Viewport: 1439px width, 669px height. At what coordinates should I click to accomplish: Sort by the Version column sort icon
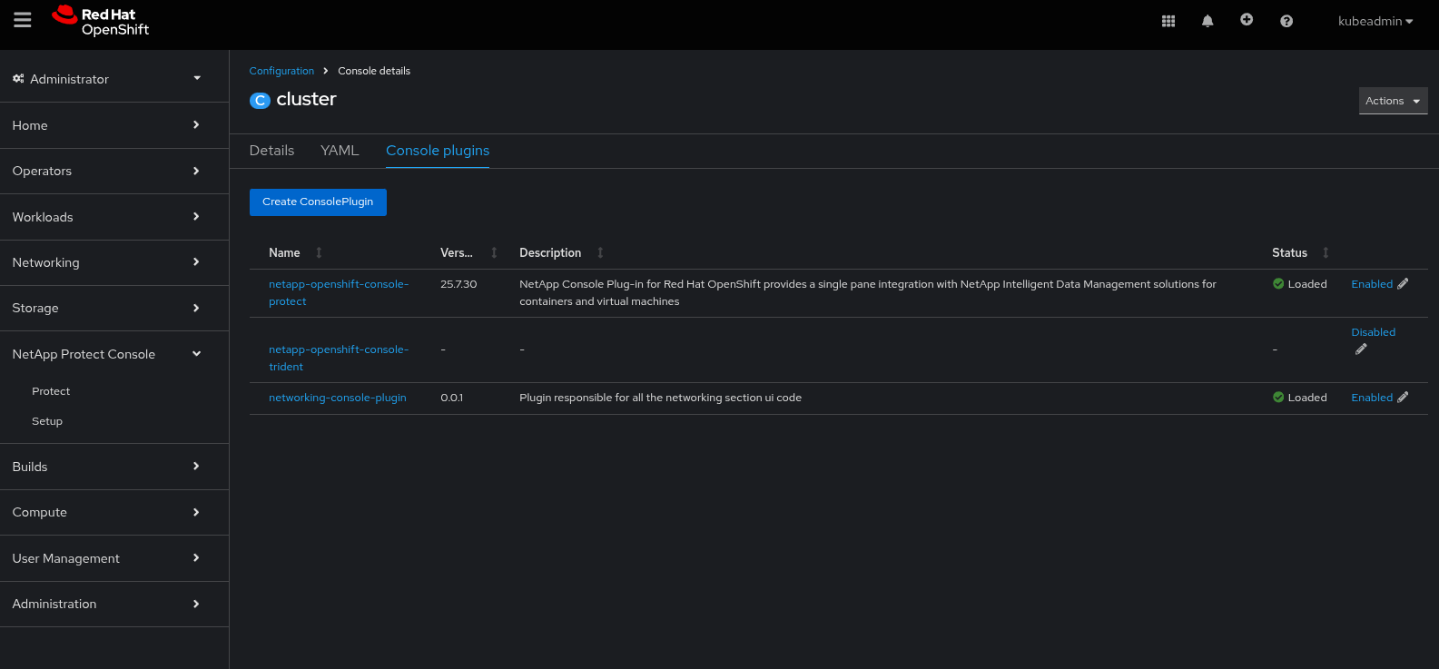494,253
